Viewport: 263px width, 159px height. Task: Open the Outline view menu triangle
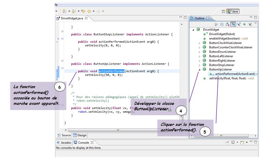(x=255, y=24)
